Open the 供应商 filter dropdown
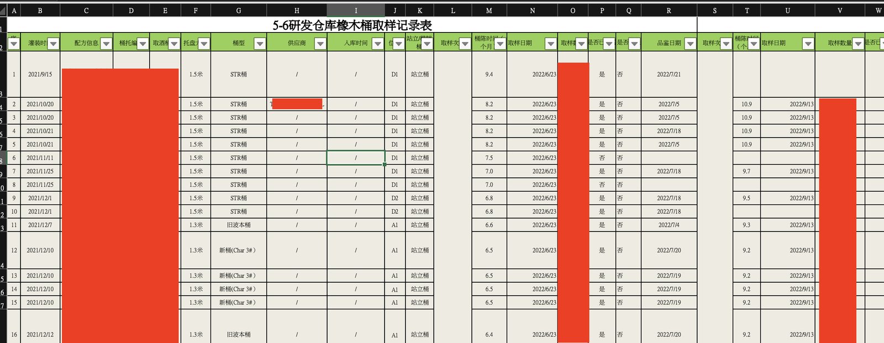The image size is (884, 343). pyautogui.click(x=320, y=44)
